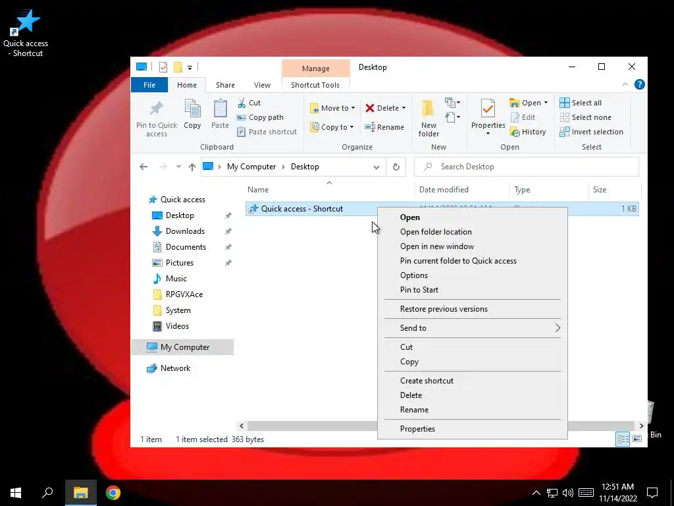This screenshot has height=506, width=674.
Task: Open the address bar history dropdown
Action: (x=376, y=167)
